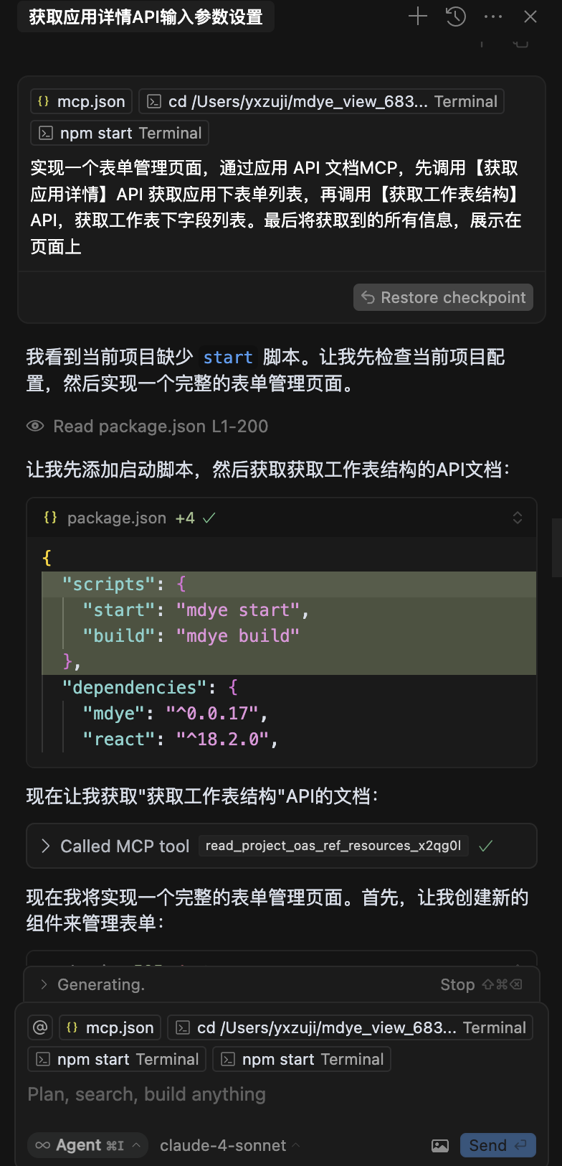Start a new chat with plus icon
Viewport: 562px width, 1166px height.
(x=417, y=17)
